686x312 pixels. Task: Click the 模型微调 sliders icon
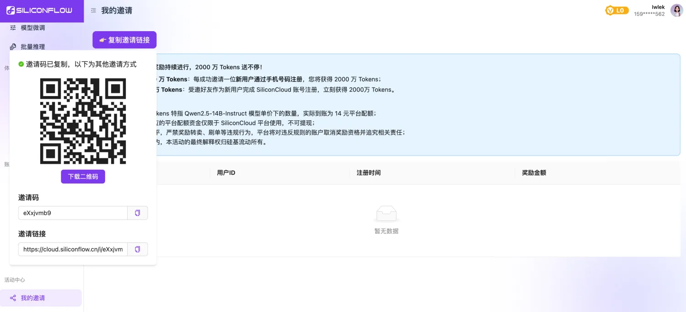click(13, 27)
